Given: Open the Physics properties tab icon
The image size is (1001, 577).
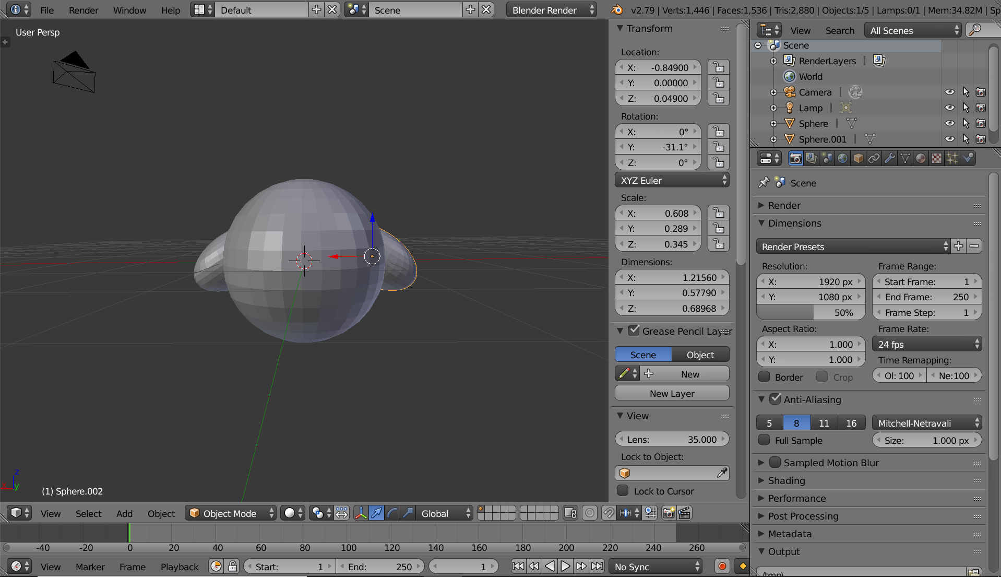Looking at the screenshot, I should tap(968, 158).
